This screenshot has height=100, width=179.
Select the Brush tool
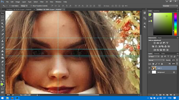[x=3, y=37]
